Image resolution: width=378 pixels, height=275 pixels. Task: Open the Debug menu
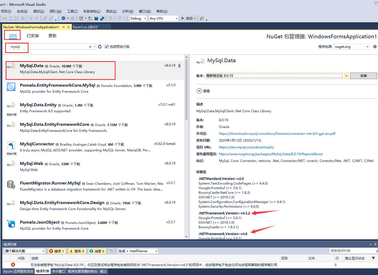[39, 11]
